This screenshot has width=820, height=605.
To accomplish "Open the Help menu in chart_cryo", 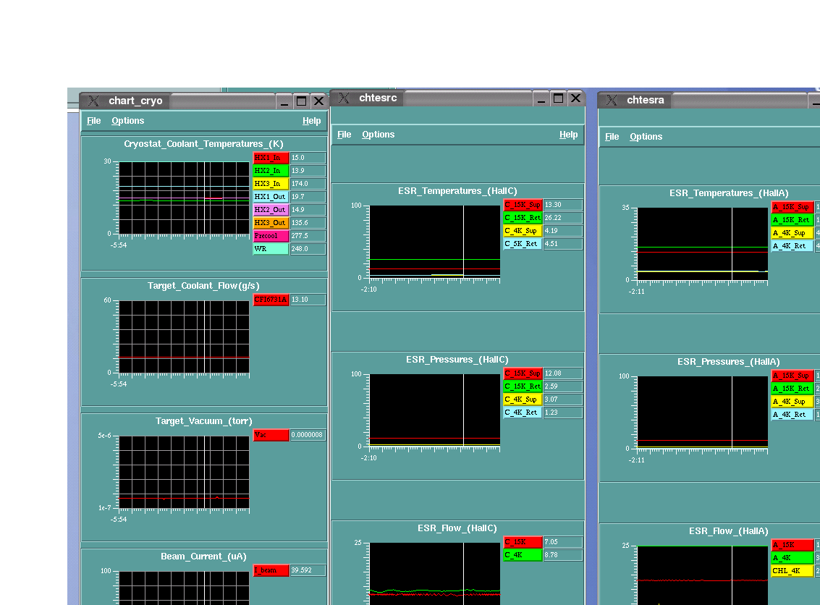I will [x=312, y=121].
